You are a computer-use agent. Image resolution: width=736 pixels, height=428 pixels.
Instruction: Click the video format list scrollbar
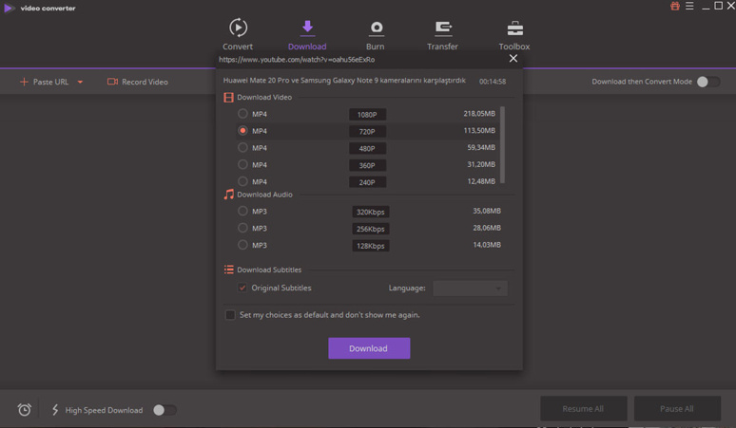point(502,144)
